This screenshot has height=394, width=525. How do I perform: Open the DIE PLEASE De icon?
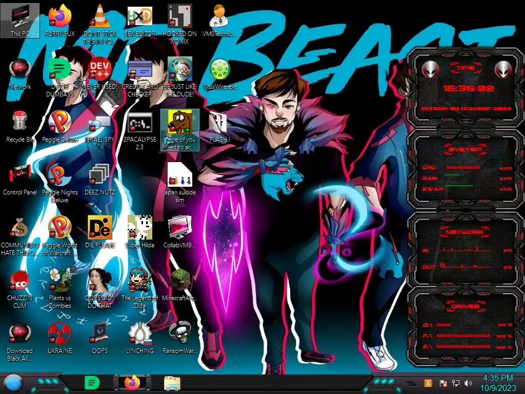tap(100, 233)
